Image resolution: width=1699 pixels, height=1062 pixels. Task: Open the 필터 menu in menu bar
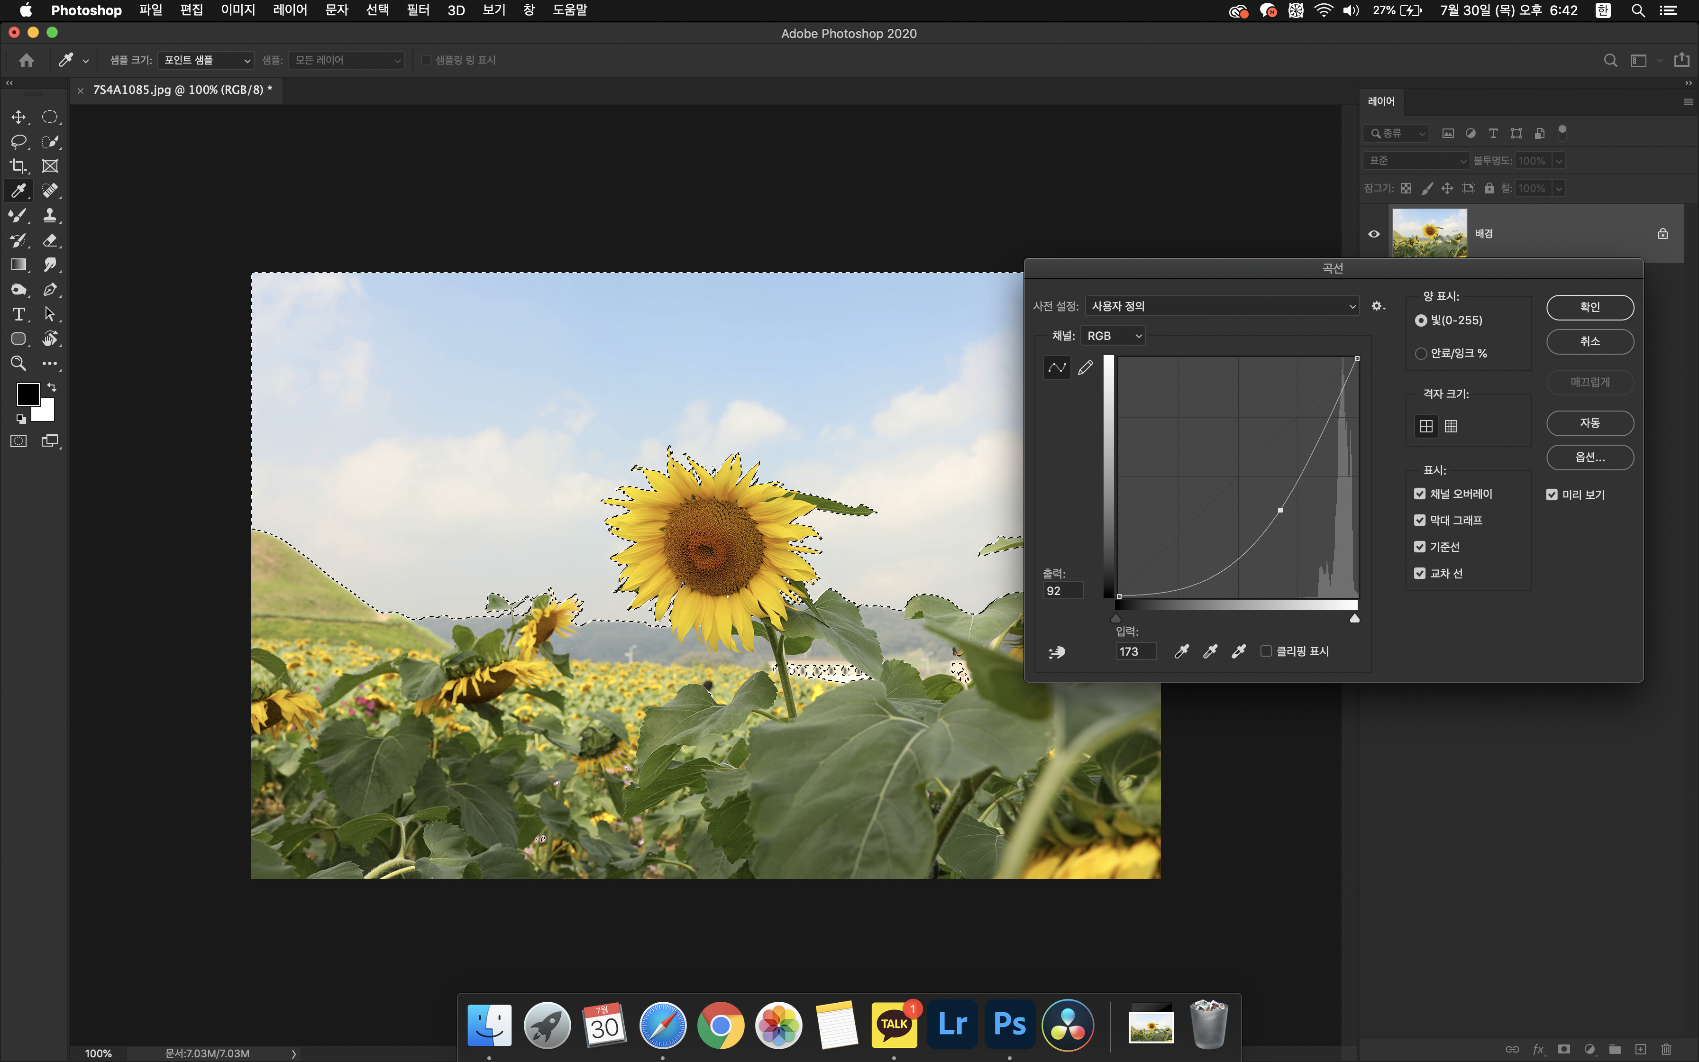(x=418, y=10)
